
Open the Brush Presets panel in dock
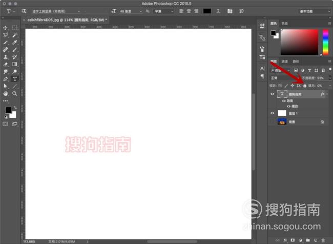click(x=262, y=57)
